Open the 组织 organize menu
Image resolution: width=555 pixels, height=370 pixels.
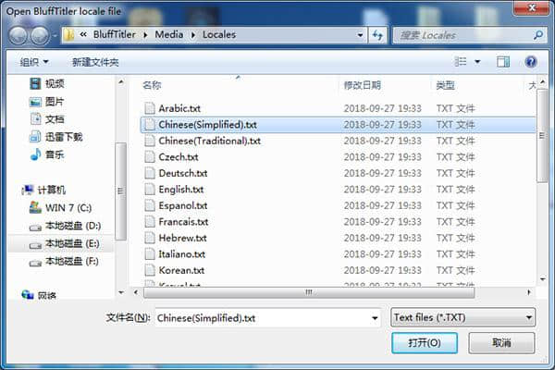[34, 62]
